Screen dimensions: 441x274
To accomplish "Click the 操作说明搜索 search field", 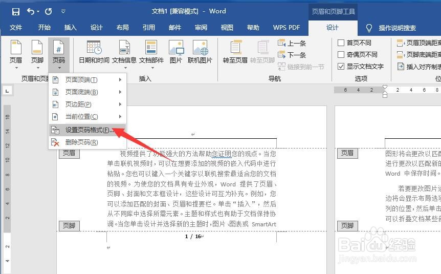I will tap(397, 28).
